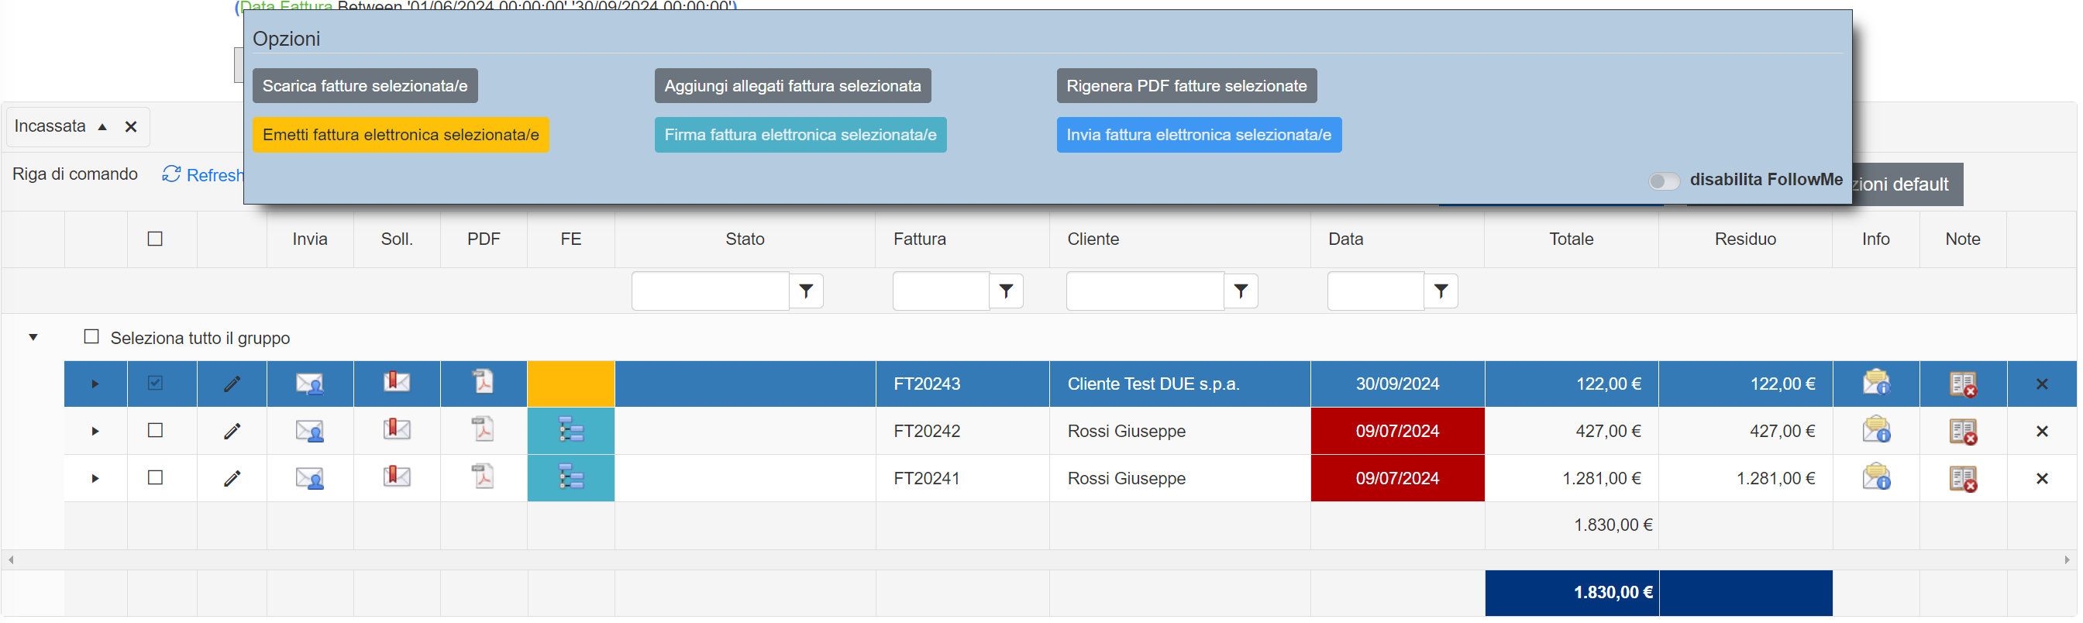
Task: Click the Refresh link
Action: [204, 176]
